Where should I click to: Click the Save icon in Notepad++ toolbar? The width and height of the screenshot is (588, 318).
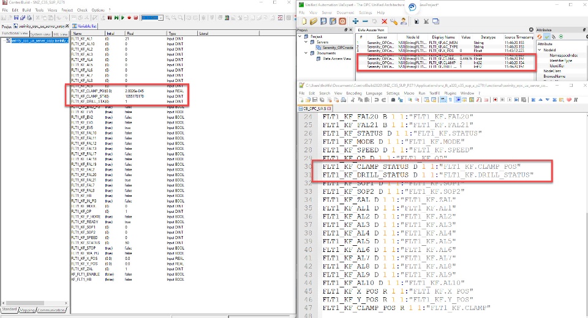315,100
